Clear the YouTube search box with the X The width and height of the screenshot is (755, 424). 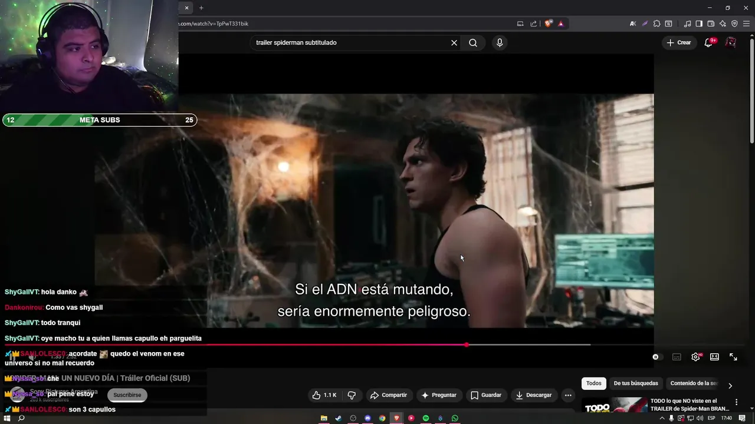(x=454, y=42)
